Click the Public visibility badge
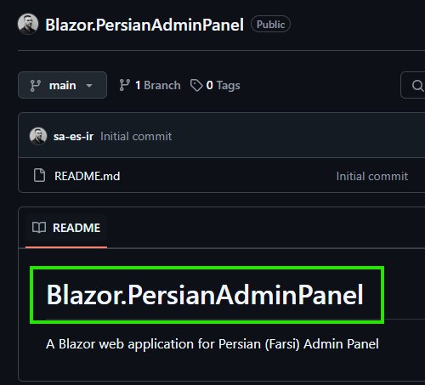 270,24
